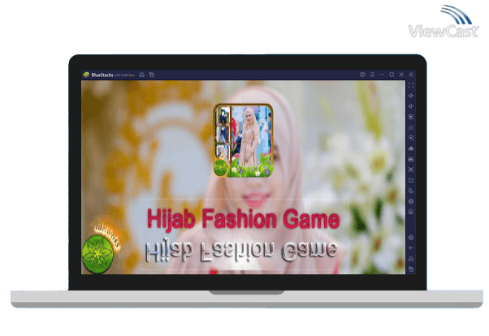Take a screenshot using sidebar icon

411,170
